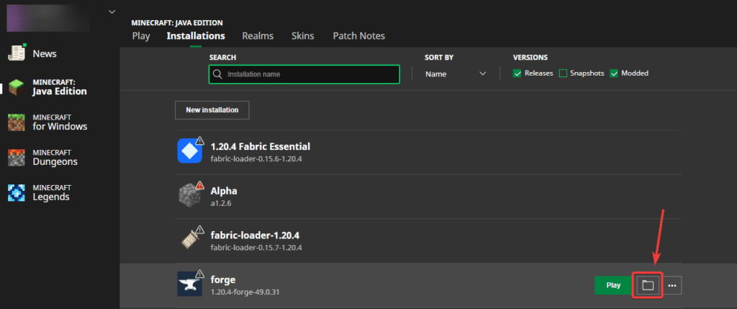737x309 pixels.
Task: Focus the Installation name search field
Action: [303, 74]
